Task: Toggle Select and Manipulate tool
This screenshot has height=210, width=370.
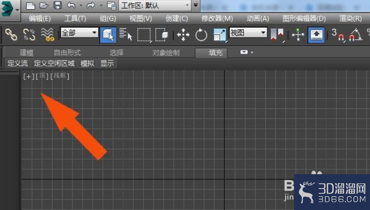Action: (298, 35)
